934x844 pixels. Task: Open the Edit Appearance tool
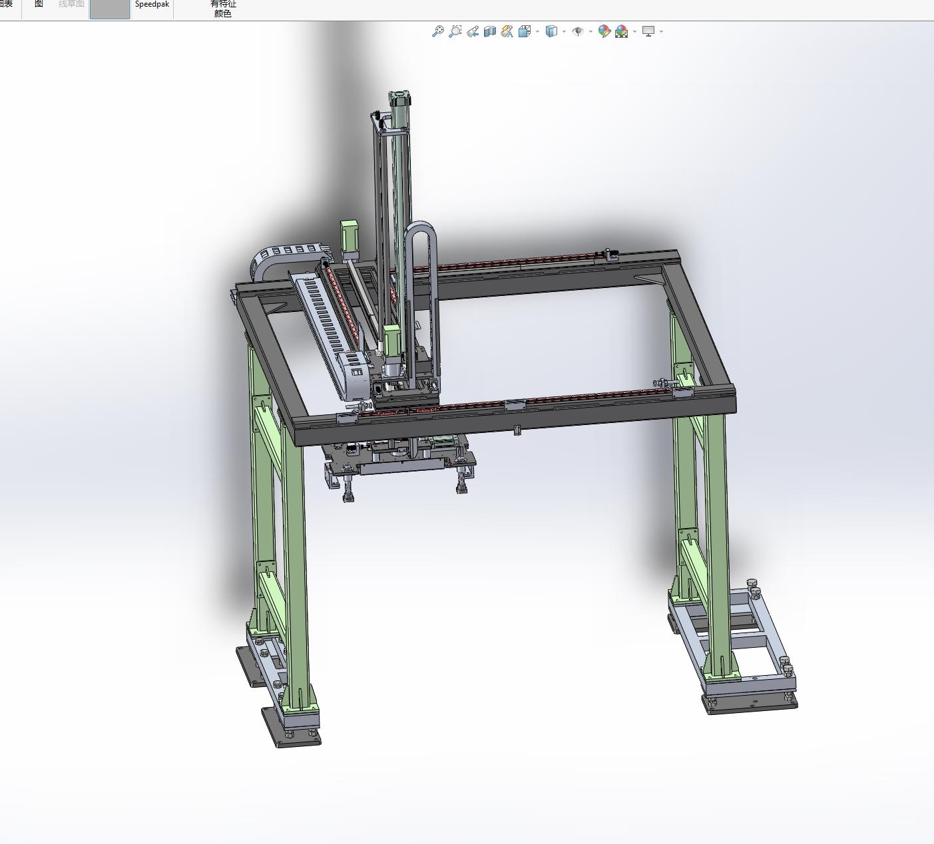click(x=604, y=31)
